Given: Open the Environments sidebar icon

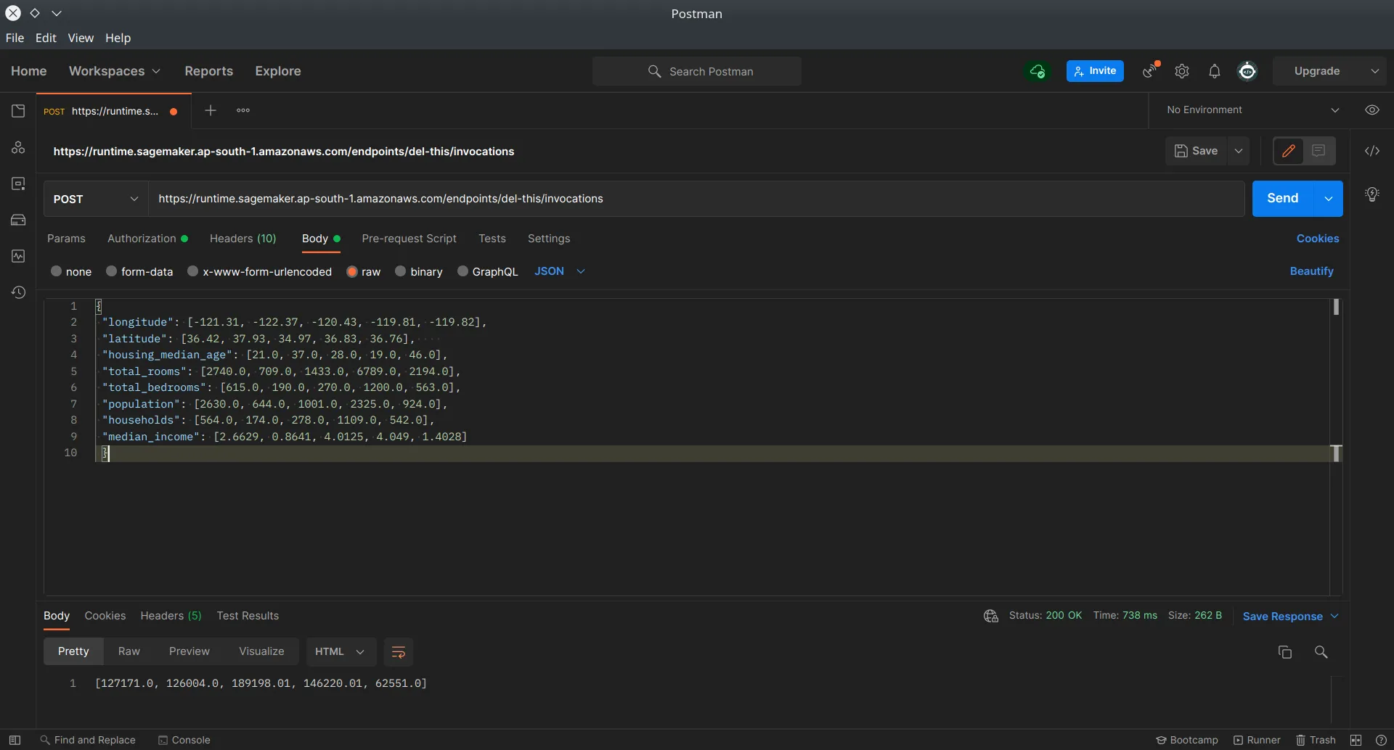Looking at the screenshot, I should 18,184.
